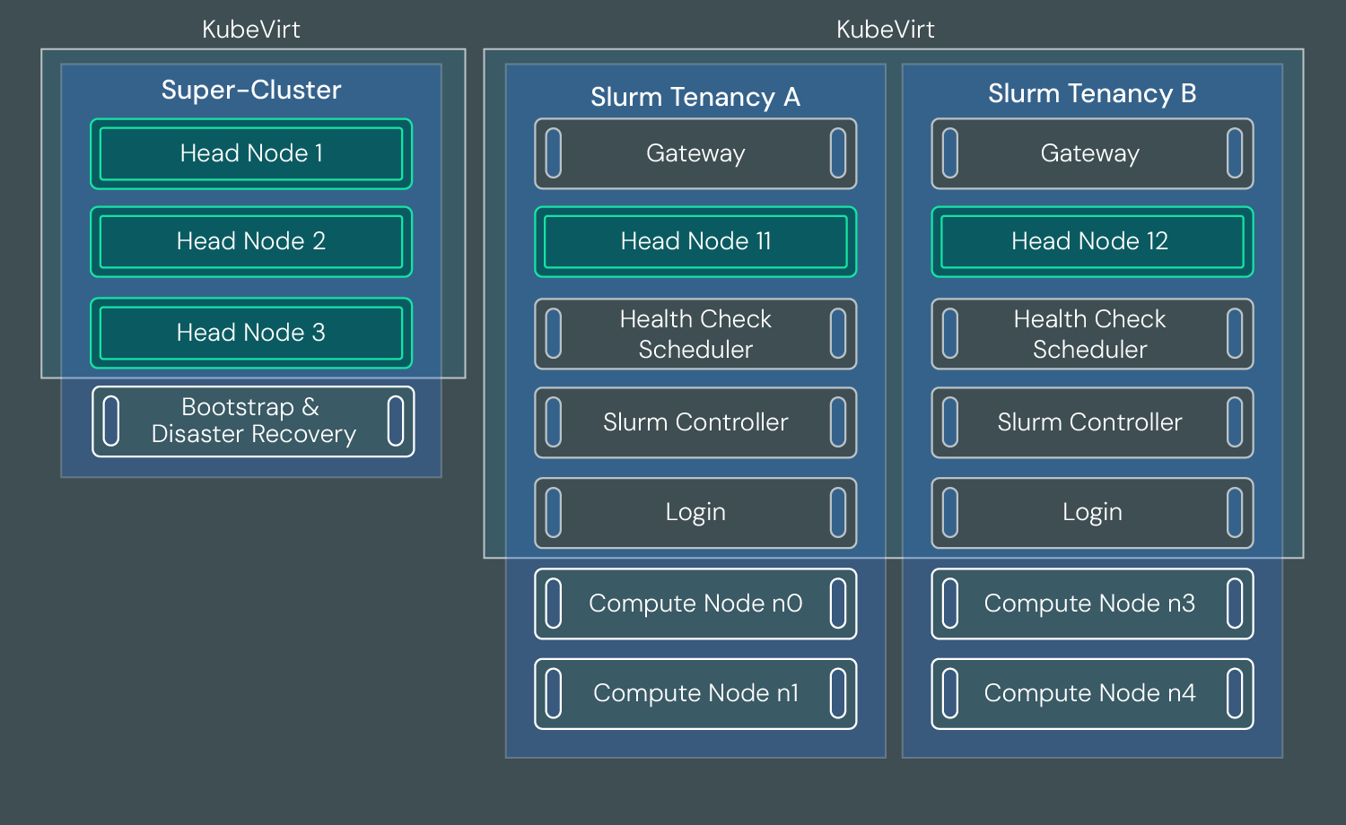Click the Slurm Controller in Tenancy B
1346x825 pixels.
click(x=1091, y=421)
